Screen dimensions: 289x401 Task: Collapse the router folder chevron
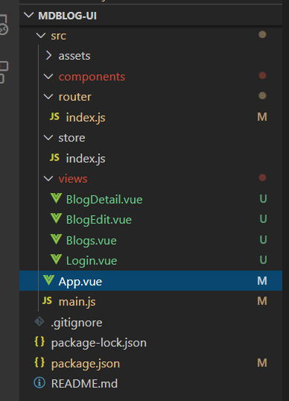(x=48, y=97)
